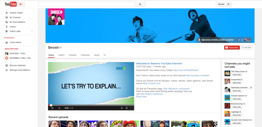Subscribe to the Smosh channel
Screen dimensions: 262x127
[x=232, y=48]
